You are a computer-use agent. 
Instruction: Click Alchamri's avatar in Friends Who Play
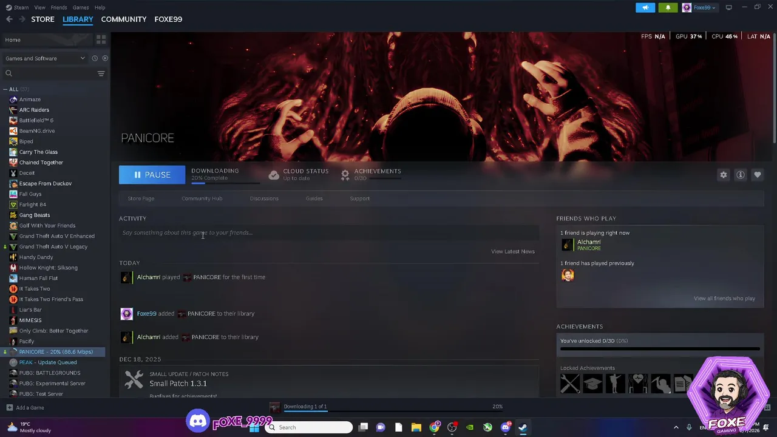pyautogui.click(x=567, y=245)
